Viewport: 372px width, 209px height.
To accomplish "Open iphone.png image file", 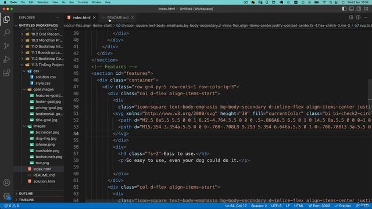I will (x=45, y=145).
